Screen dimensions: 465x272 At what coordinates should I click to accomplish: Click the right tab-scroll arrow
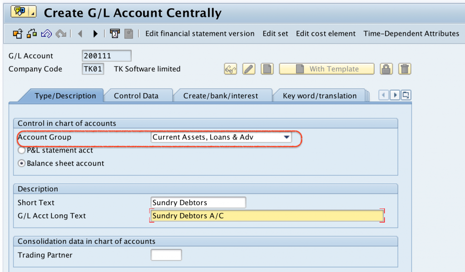[396, 95]
